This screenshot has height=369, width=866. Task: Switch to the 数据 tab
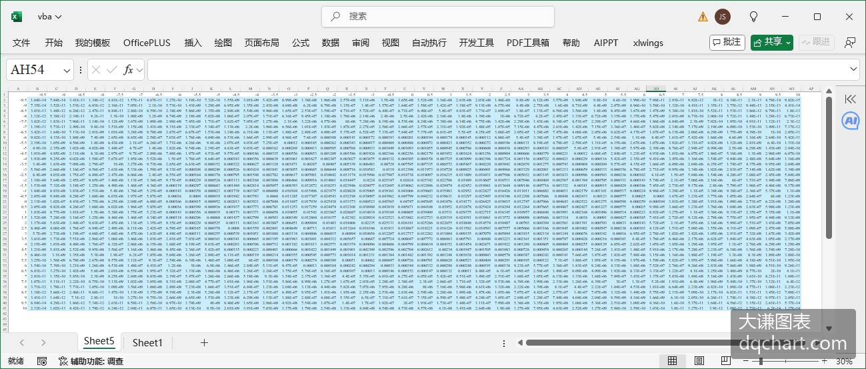pos(331,43)
